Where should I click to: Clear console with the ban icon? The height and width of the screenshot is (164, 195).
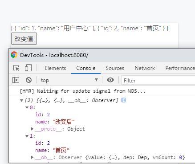[28, 80]
